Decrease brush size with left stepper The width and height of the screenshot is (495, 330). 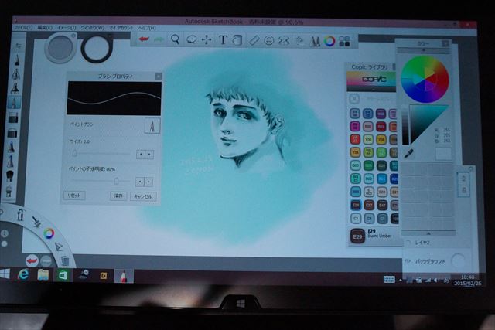pos(141,155)
